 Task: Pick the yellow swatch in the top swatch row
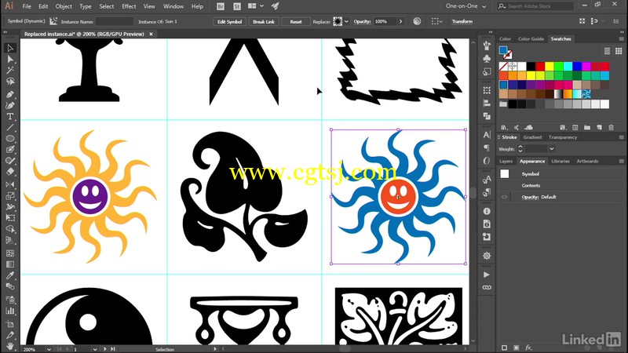549,66
